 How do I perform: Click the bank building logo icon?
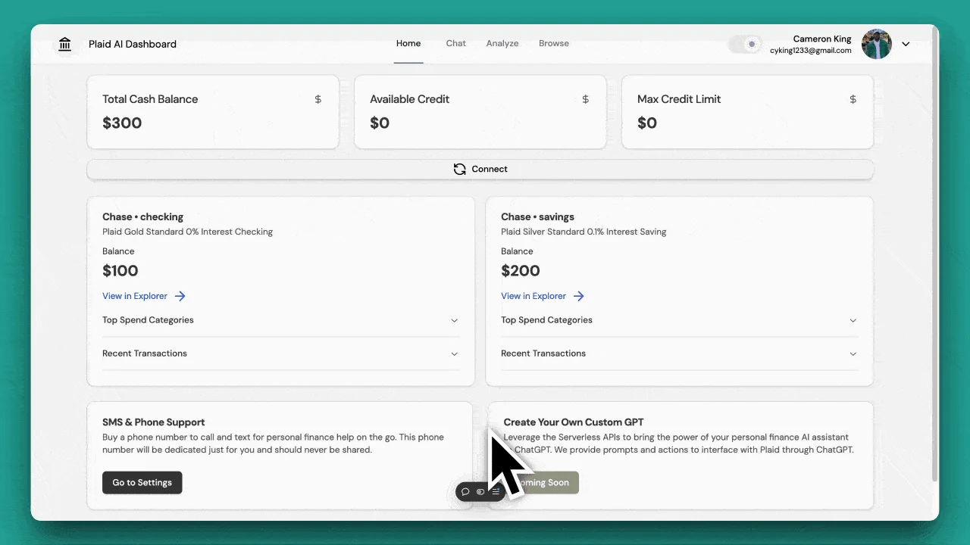click(65, 44)
